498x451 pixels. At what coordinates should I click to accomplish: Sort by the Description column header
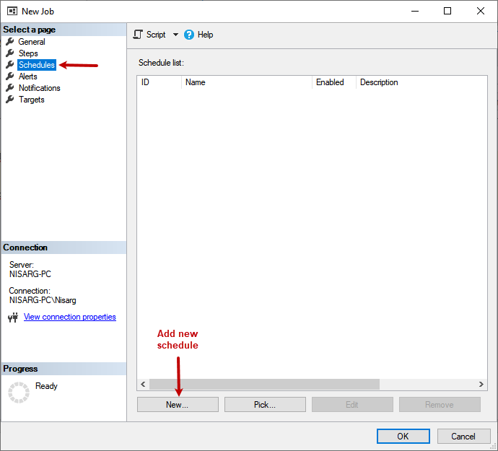pyautogui.click(x=421, y=82)
